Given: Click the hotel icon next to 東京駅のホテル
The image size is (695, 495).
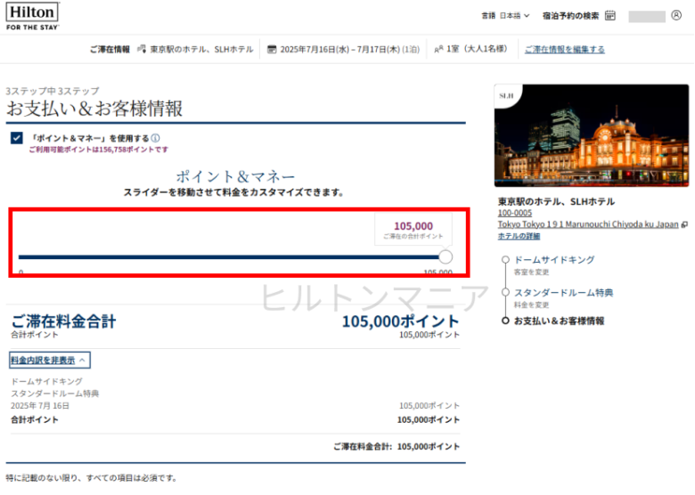Looking at the screenshot, I should click(142, 49).
